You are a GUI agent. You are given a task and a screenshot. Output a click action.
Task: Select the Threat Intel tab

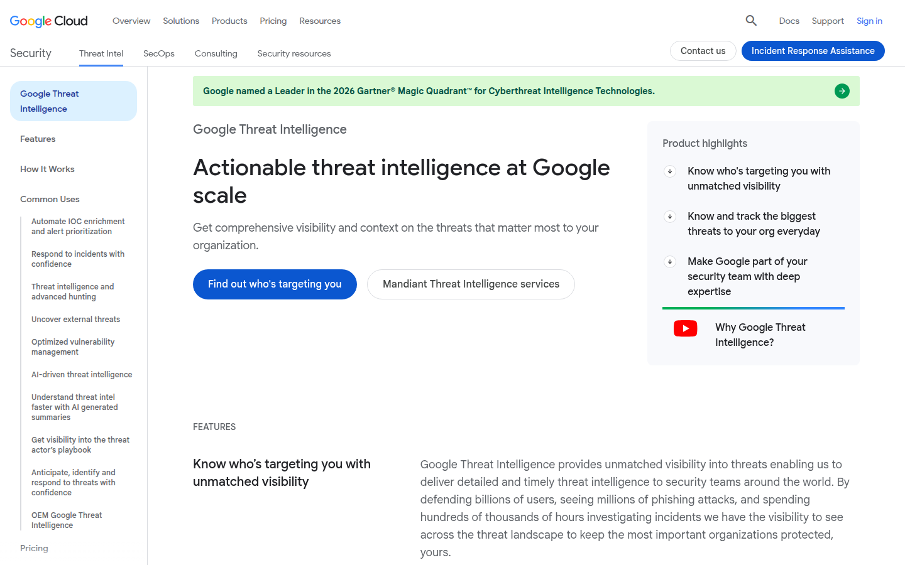click(101, 53)
